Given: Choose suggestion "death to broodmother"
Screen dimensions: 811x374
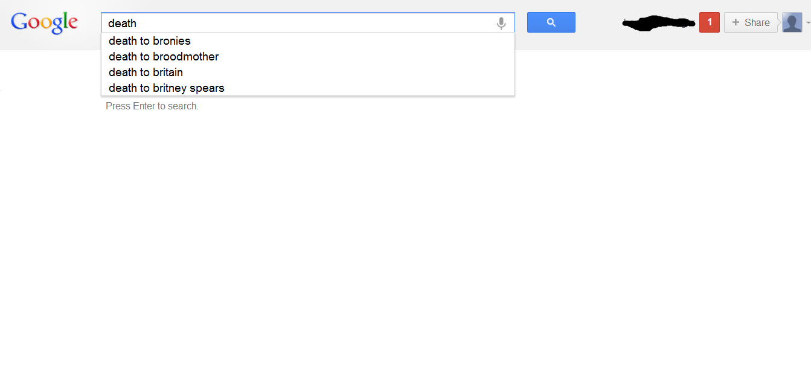Looking at the screenshot, I should [x=164, y=57].
